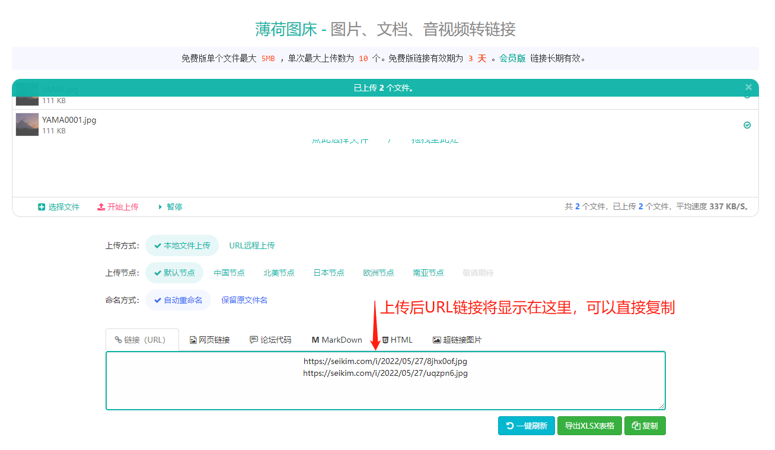Click the page icon on 网页链接 tab

click(x=193, y=340)
